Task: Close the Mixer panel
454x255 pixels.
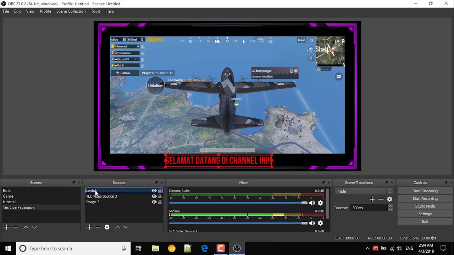Action: [328, 183]
